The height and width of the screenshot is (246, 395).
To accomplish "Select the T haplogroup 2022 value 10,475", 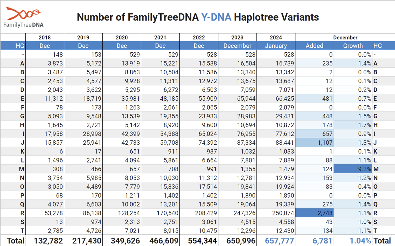I will [199, 231].
